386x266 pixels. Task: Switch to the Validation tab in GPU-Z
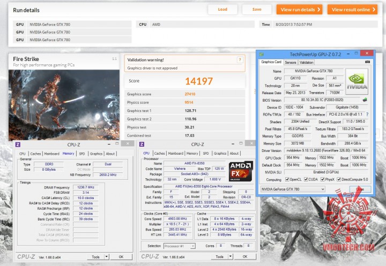point(306,63)
